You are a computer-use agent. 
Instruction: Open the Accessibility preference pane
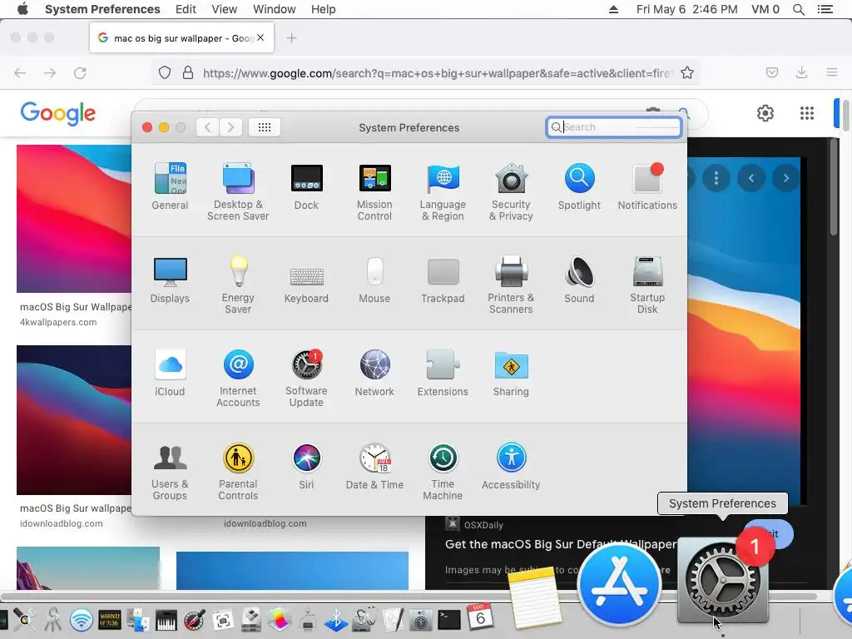pyautogui.click(x=511, y=466)
